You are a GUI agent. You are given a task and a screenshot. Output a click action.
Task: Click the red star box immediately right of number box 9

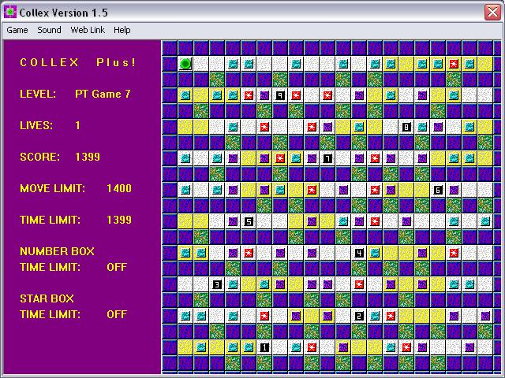click(296, 95)
